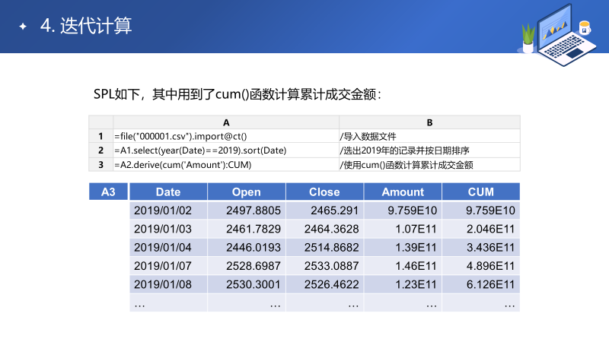
Task: Select the Amount column header
Action: click(x=403, y=192)
